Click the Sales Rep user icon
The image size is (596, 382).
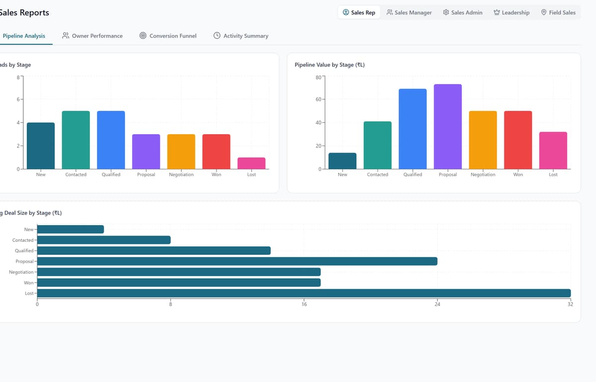tap(346, 12)
